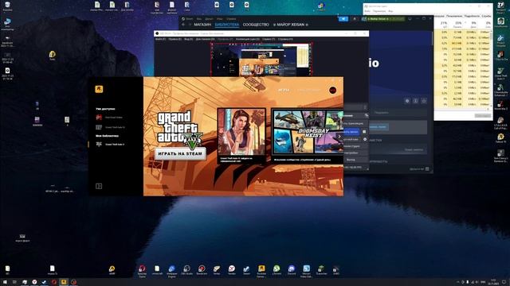Screen dimensions: 510x286
Task: Select the Rockstar Games desktop shortcut
Action: point(261,271)
